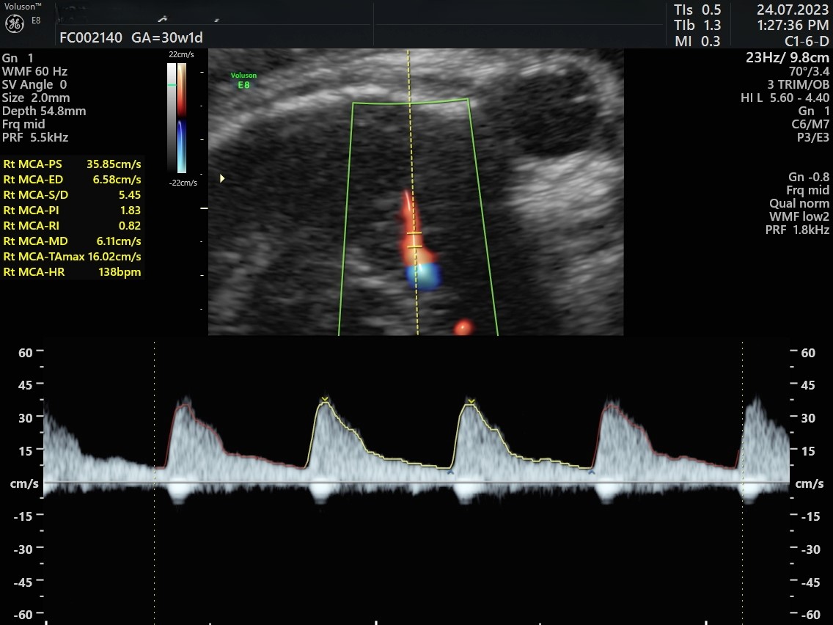Click the PRF 5.5kHz parameter on left panel
Viewport: 833px width, 625px height.
(35, 137)
